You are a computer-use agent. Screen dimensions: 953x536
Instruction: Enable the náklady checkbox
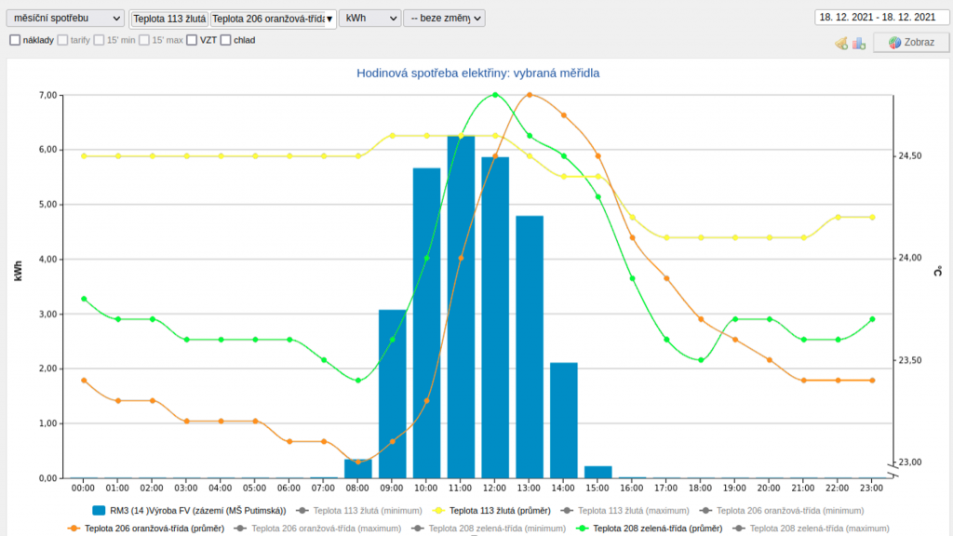(15, 40)
